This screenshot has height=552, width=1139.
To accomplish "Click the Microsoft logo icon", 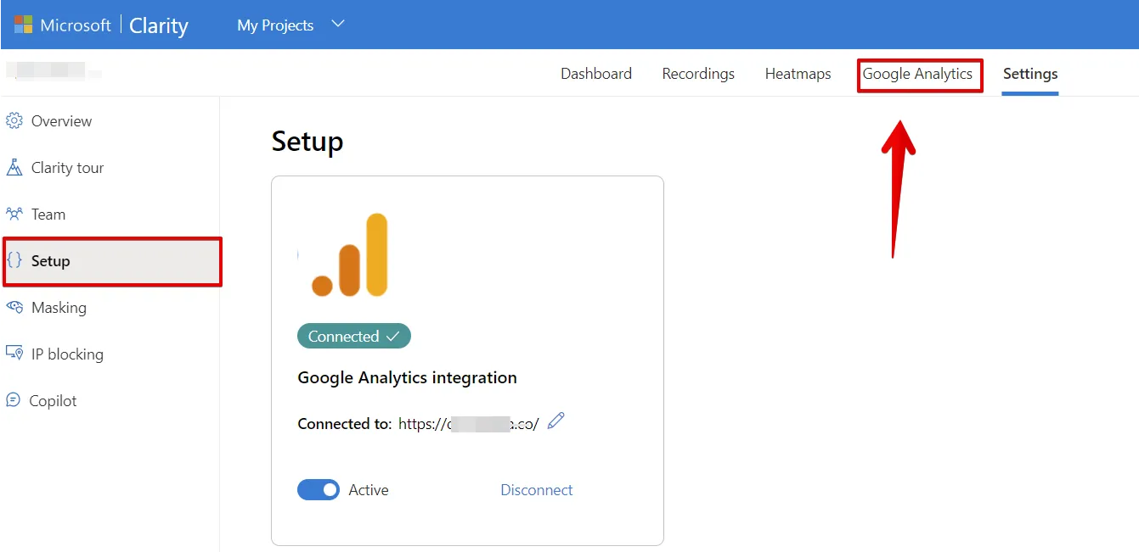I will click(23, 25).
